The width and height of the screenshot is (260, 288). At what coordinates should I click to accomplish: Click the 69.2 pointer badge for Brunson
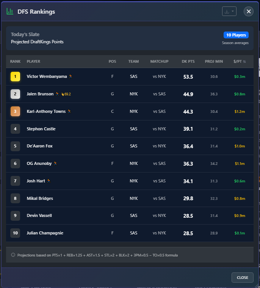(x=66, y=94)
